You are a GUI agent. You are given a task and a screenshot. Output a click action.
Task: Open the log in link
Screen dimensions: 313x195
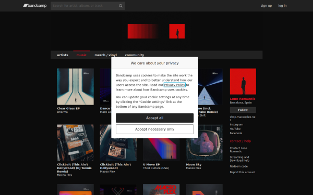tap(282, 6)
